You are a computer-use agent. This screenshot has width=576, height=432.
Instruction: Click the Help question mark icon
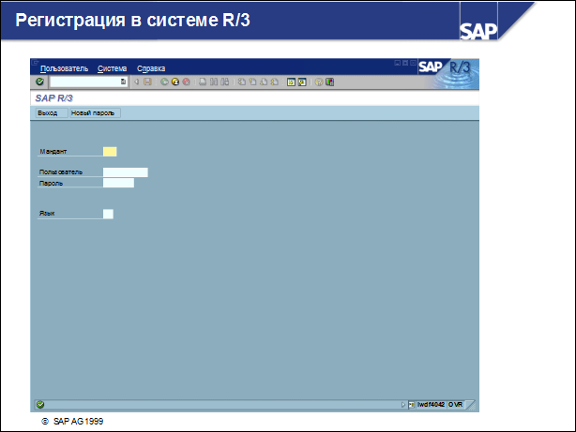click(x=319, y=82)
